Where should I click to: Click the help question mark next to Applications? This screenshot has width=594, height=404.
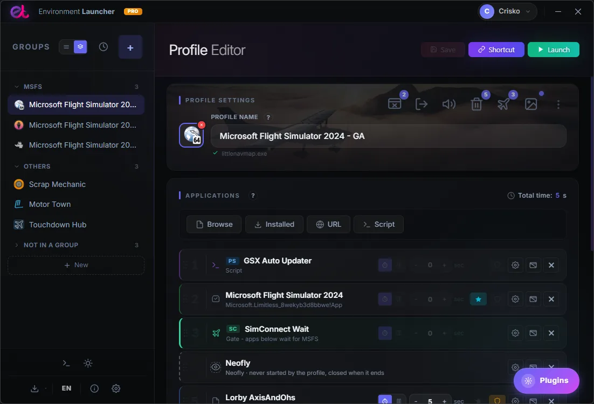click(253, 196)
